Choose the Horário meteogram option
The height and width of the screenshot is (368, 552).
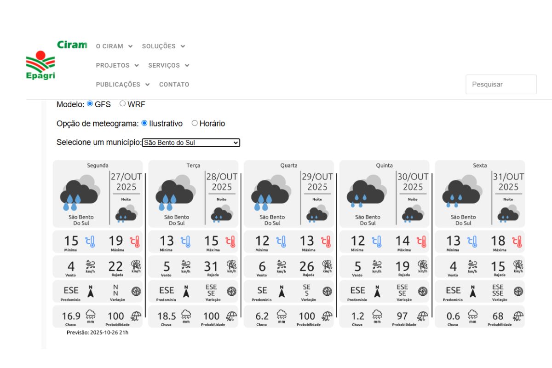coord(195,123)
